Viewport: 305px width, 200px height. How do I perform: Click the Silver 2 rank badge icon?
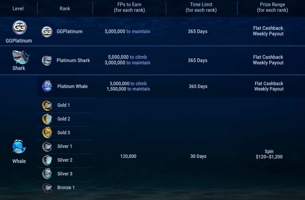pos(47,160)
